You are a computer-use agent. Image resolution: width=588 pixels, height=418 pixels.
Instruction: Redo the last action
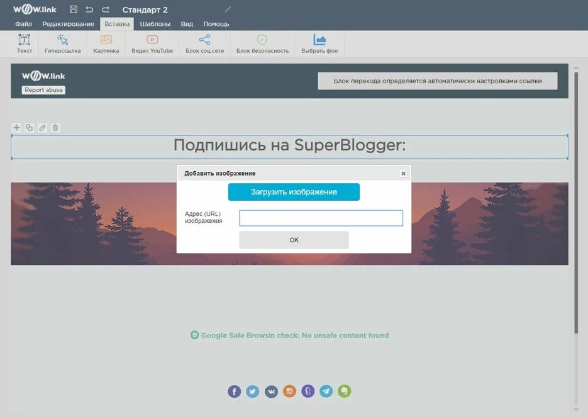pyautogui.click(x=104, y=9)
